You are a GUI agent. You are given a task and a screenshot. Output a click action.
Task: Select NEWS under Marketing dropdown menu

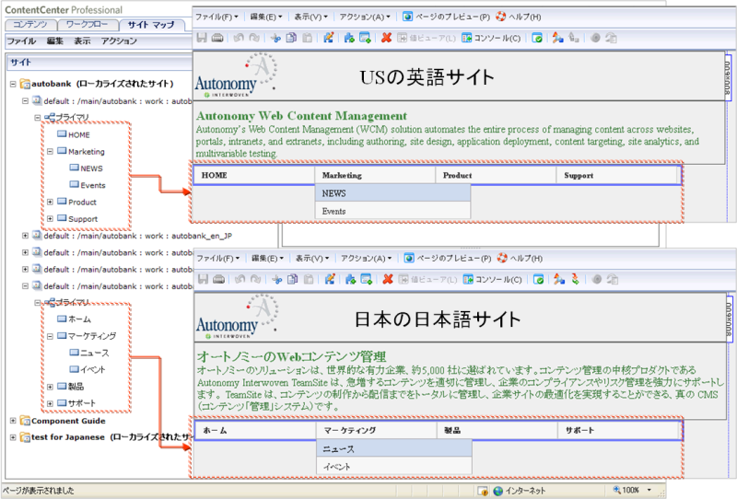[x=334, y=193]
